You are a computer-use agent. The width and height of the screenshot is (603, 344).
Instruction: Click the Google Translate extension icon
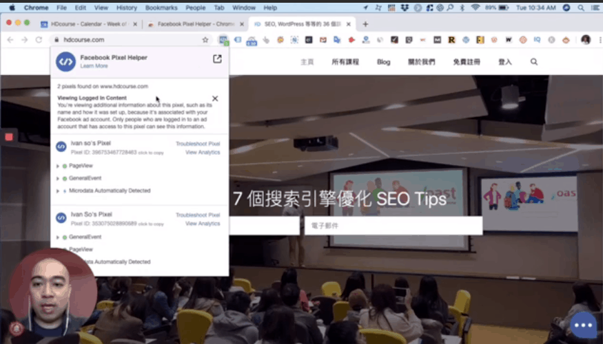(337, 39)
